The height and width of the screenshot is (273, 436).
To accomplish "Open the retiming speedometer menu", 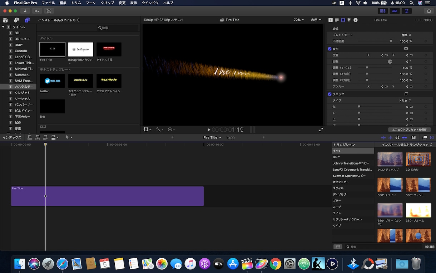I will tap(171, 130).
